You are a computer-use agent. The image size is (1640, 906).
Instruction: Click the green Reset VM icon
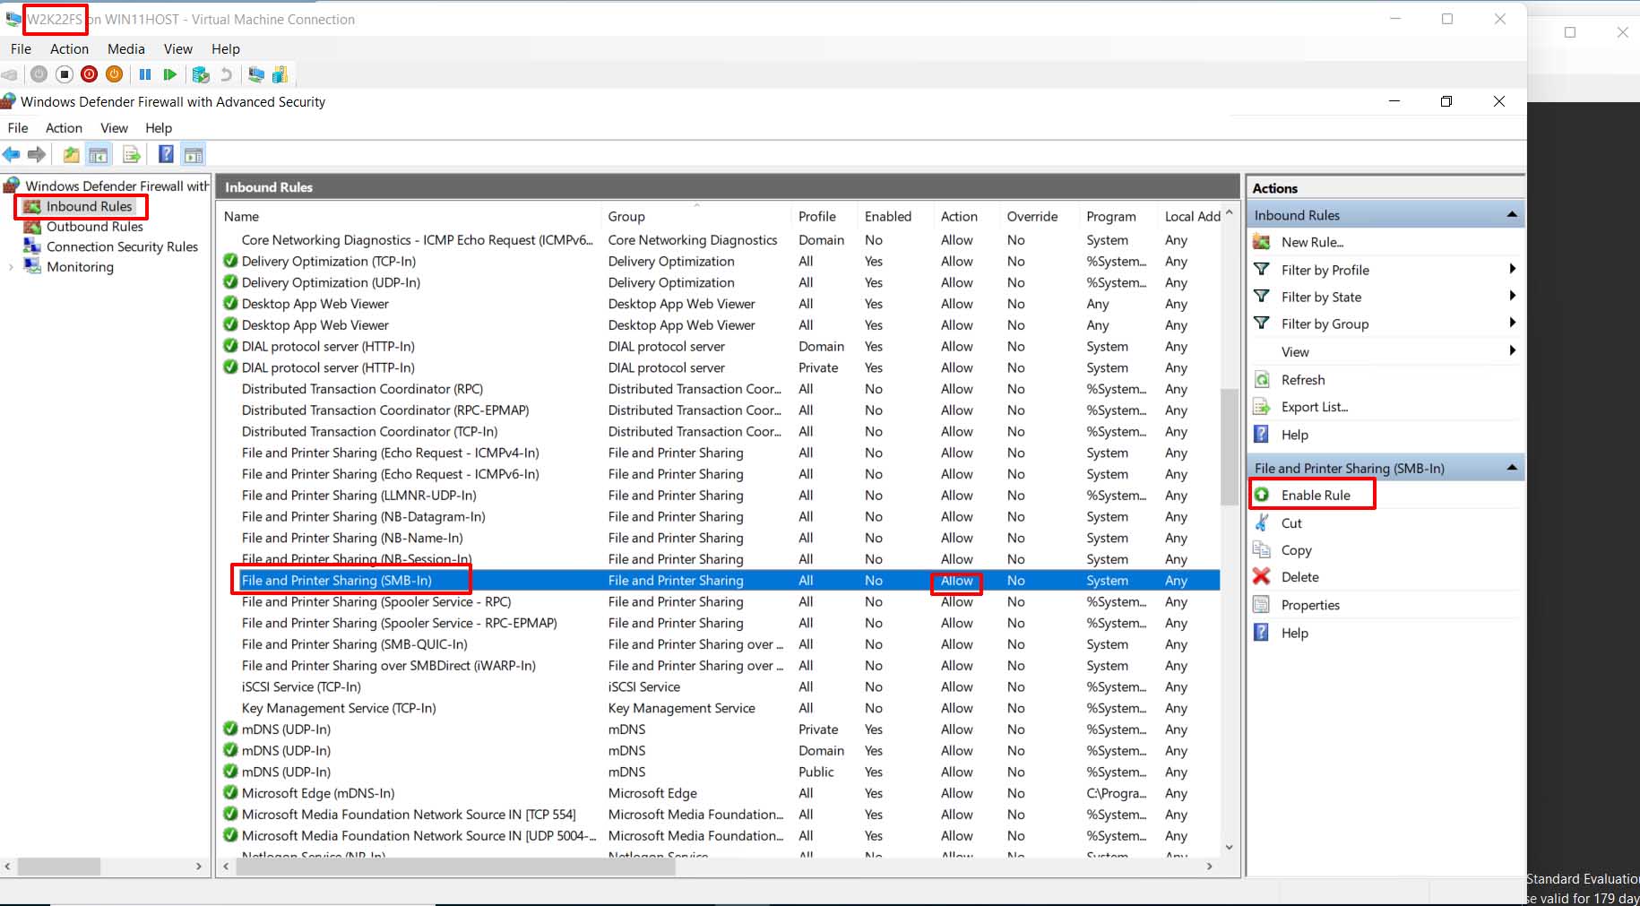169,74
